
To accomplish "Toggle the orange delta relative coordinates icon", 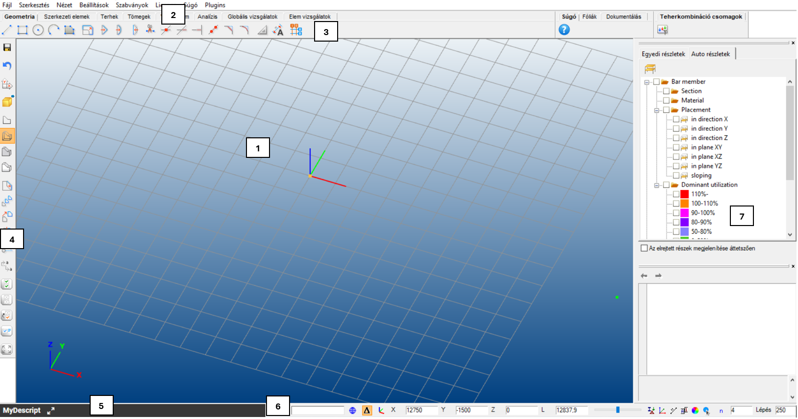I will pos(367,410).
